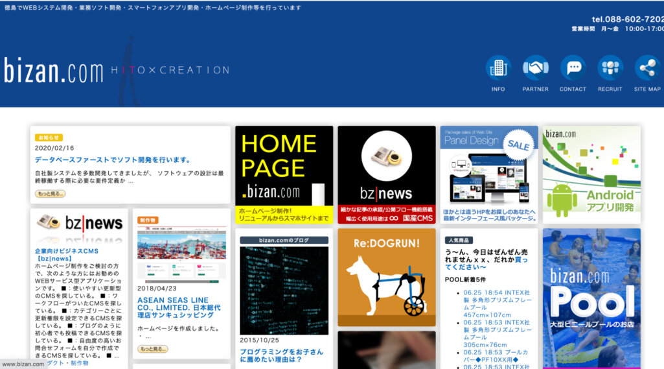Open the bizan.com Pool shop banner
664x369 pixels.
(x=591, y=297)
